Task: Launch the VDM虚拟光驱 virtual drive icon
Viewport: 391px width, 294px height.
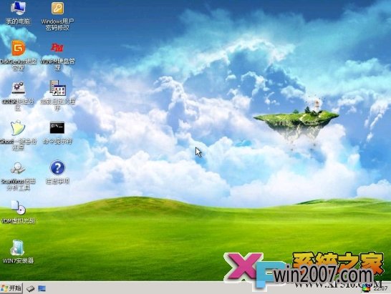Action: click(19, 207)
